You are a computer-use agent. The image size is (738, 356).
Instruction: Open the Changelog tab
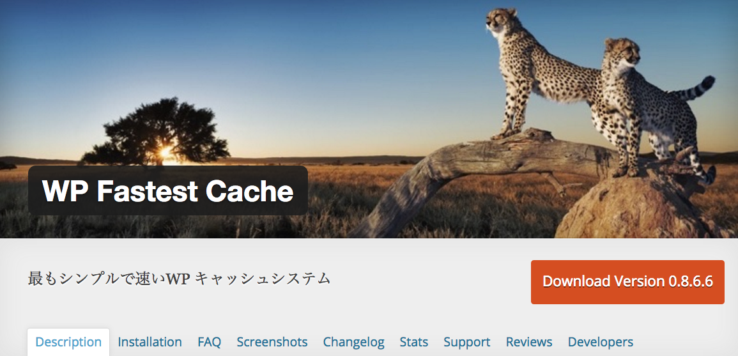coord(353,342)
